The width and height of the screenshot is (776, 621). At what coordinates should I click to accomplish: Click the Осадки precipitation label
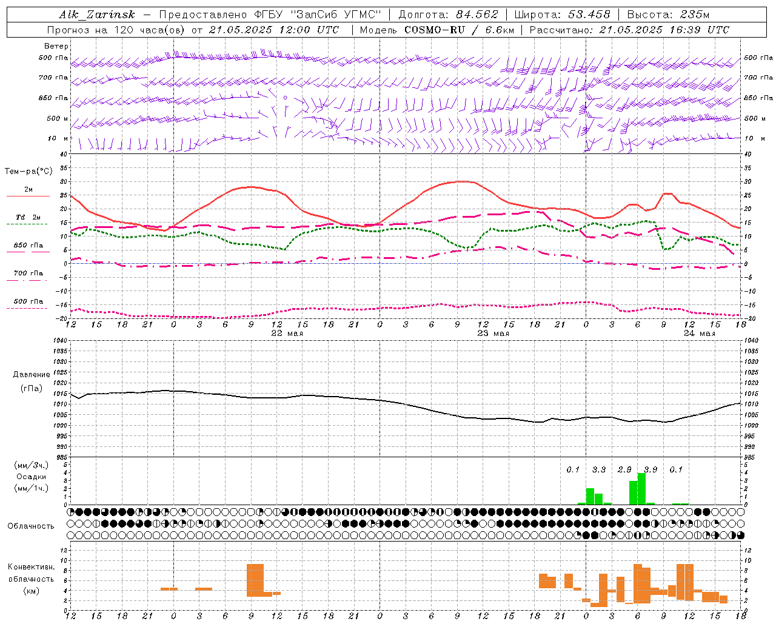[x=31, y=477]
